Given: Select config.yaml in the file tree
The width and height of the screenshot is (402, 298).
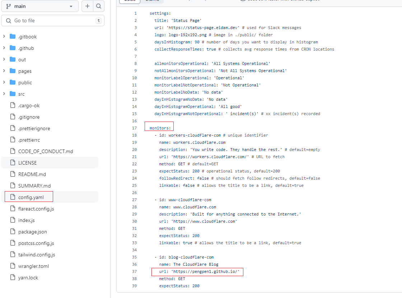Looking at the screenshot, I should point(31,197).
